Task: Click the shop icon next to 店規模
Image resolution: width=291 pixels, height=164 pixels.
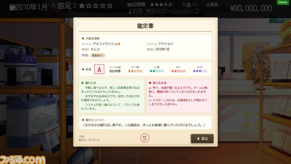Action: tap(129, 5)
